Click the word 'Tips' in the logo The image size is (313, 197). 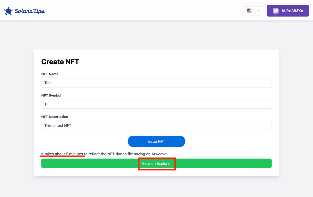point(39,11)
